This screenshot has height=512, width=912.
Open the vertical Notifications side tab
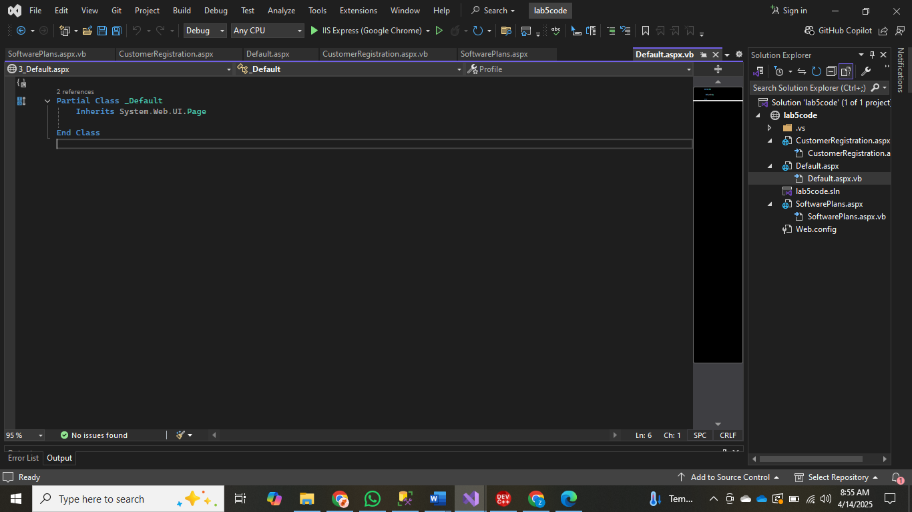point(900,70)
